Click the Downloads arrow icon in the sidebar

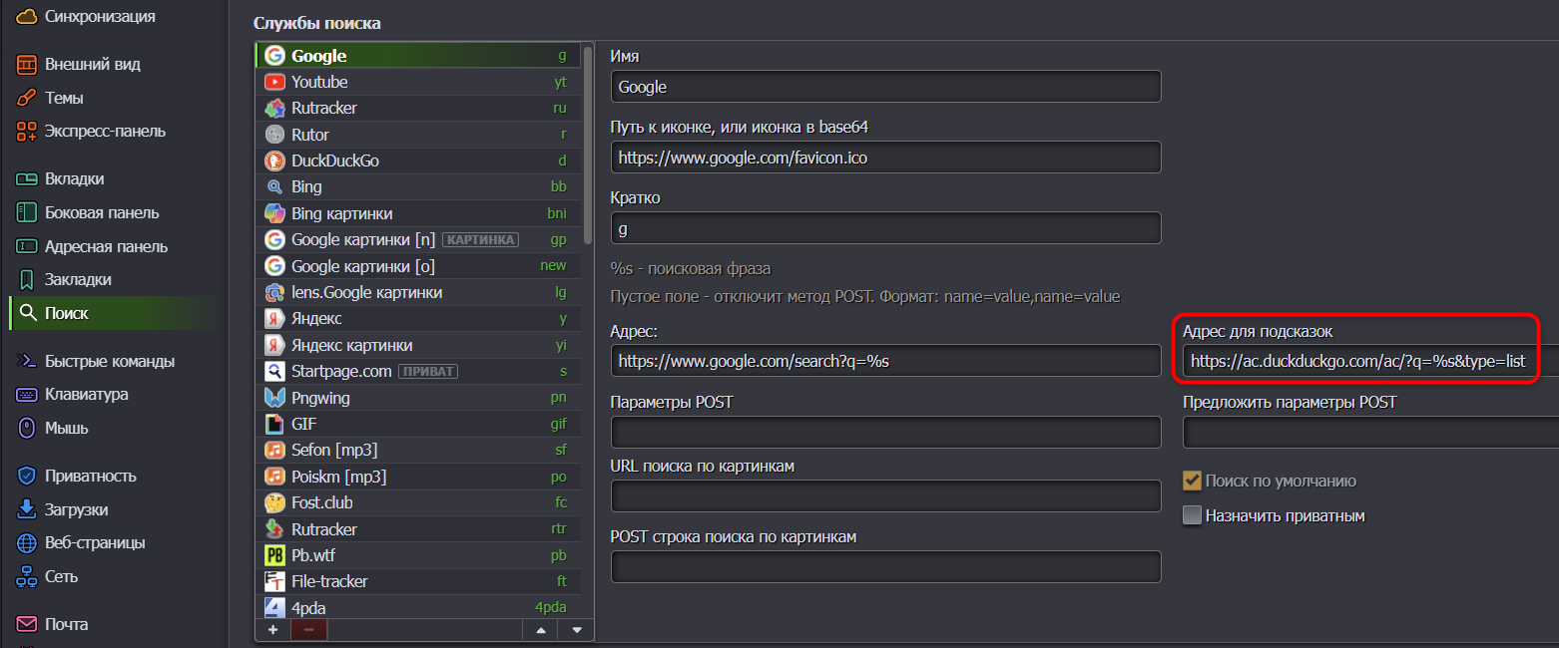tap(27, 509)
